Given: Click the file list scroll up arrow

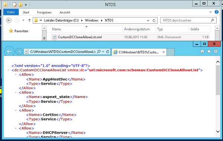Looking at the screenshot, I should pos(217,28).
